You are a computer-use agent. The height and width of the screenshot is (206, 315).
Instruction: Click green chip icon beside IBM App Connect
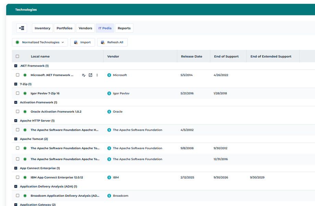pos(25,178)
